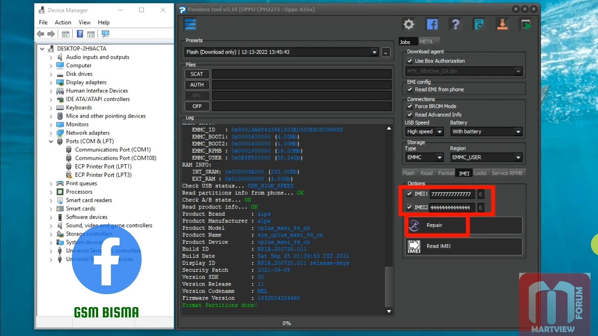Viewport: 598px width, 336px height.
Task: Uncheck the IMEI2 checkbox
Action: pos(409,207)
